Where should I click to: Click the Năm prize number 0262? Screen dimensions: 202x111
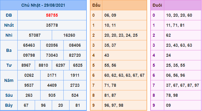tap(29, 75)
